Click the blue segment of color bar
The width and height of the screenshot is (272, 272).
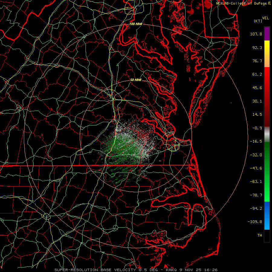tap(267, 215)
